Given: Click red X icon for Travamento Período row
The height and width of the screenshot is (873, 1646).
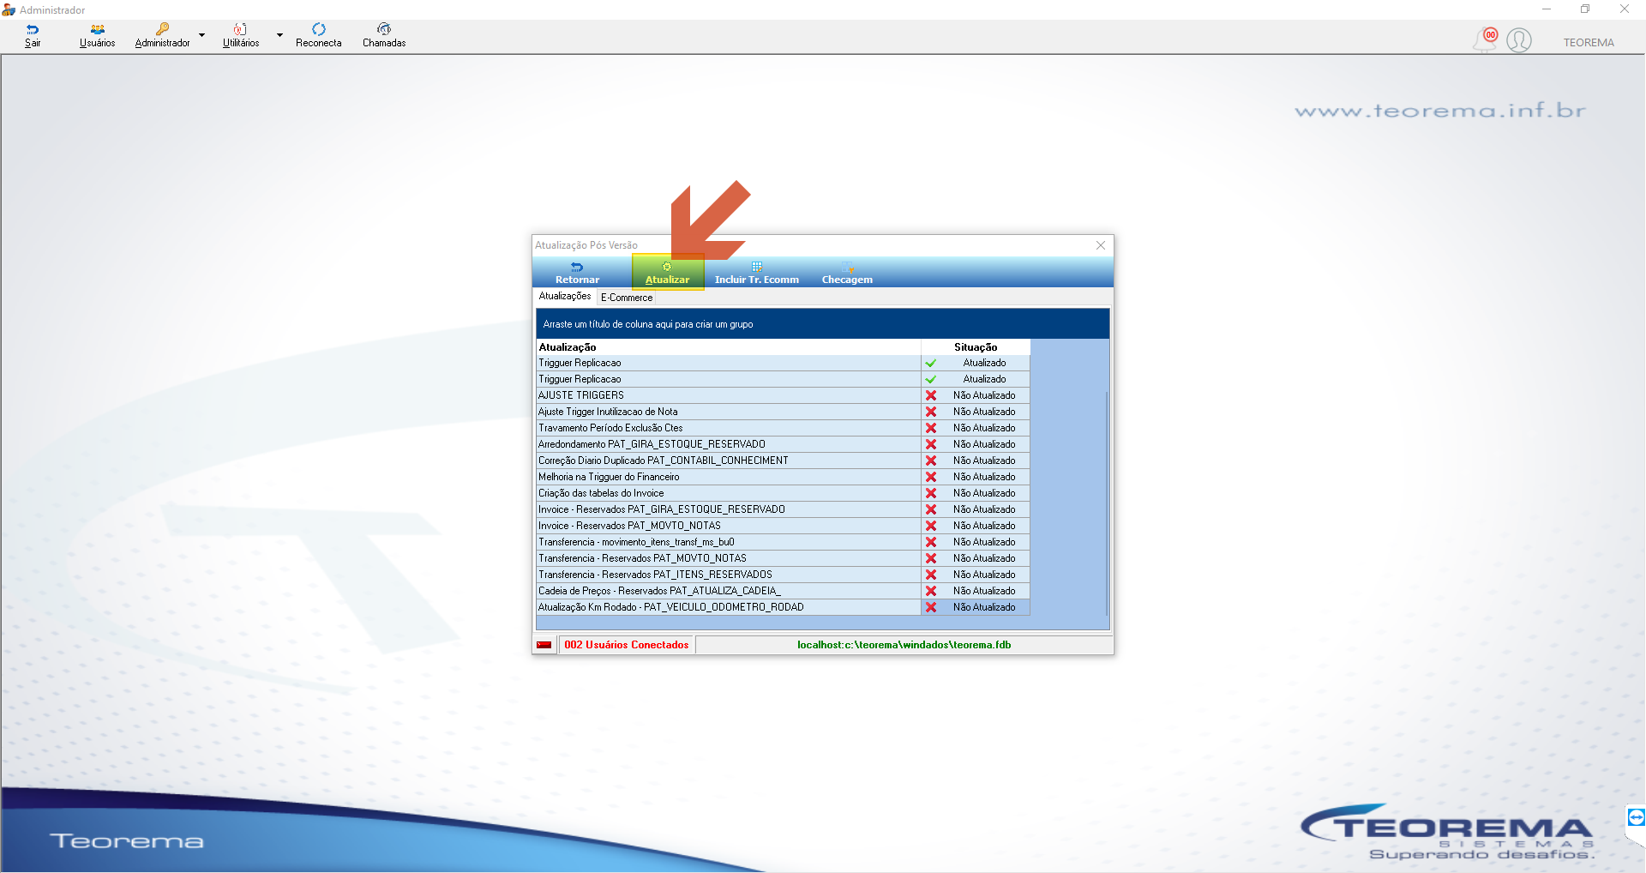Looking at the screenshot, I should coord(931,429).
